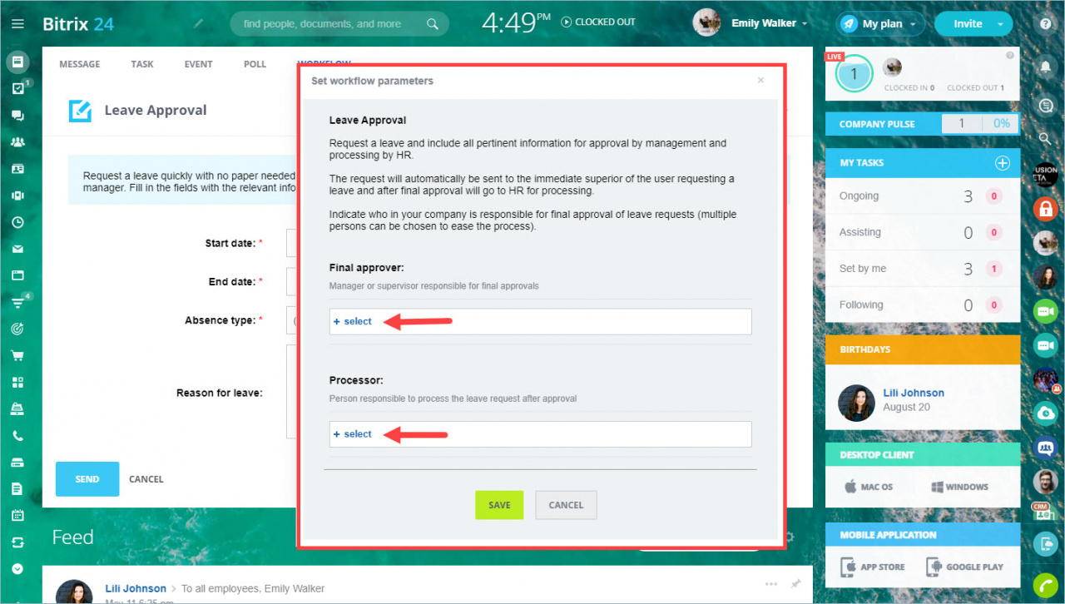1065x604 pixels.
Task: Click the orange lock icon on right bar
Action: (1045, 208)
